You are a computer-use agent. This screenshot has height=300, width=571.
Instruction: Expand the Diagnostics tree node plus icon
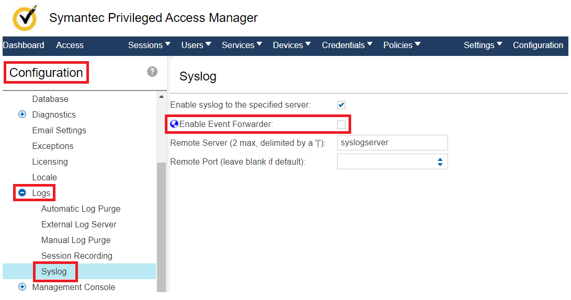(22, 114)
